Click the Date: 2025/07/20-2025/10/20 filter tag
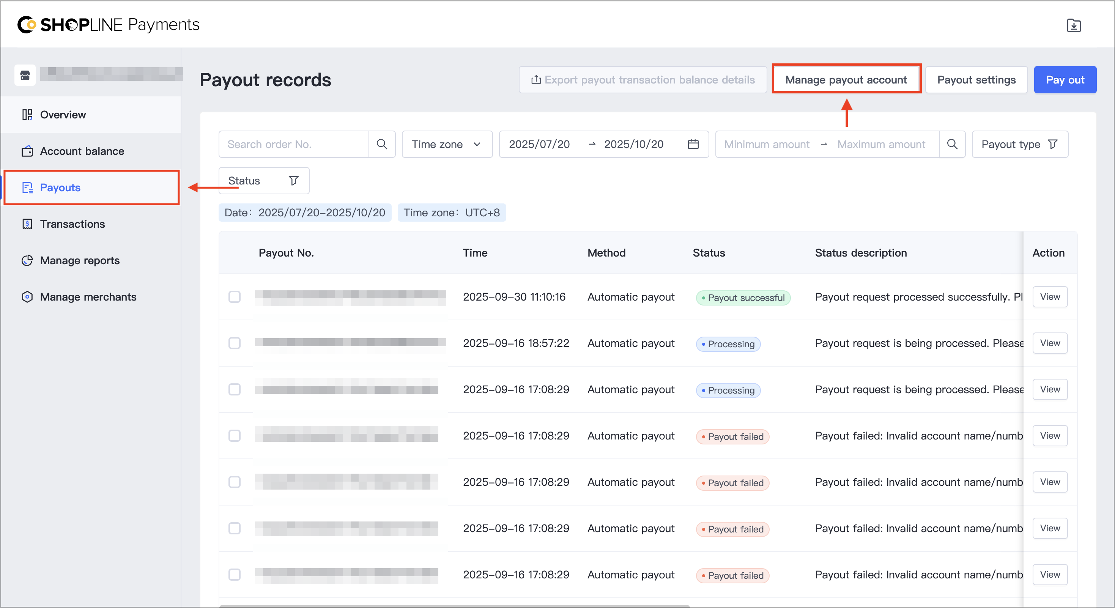This screenshot has height=608, width=1115. (x=305, y=213)
